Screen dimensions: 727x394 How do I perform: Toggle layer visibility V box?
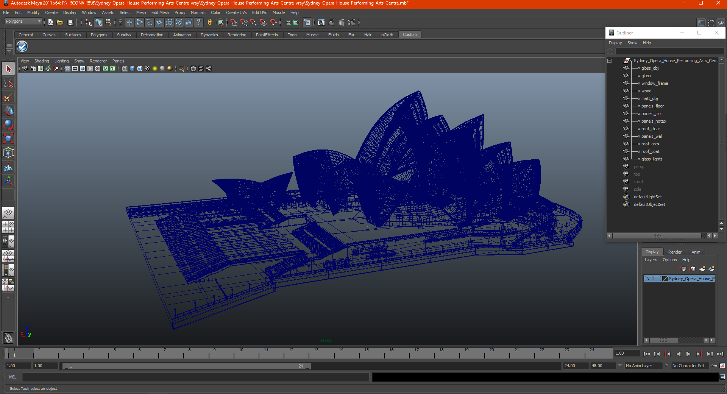point(649,279)
